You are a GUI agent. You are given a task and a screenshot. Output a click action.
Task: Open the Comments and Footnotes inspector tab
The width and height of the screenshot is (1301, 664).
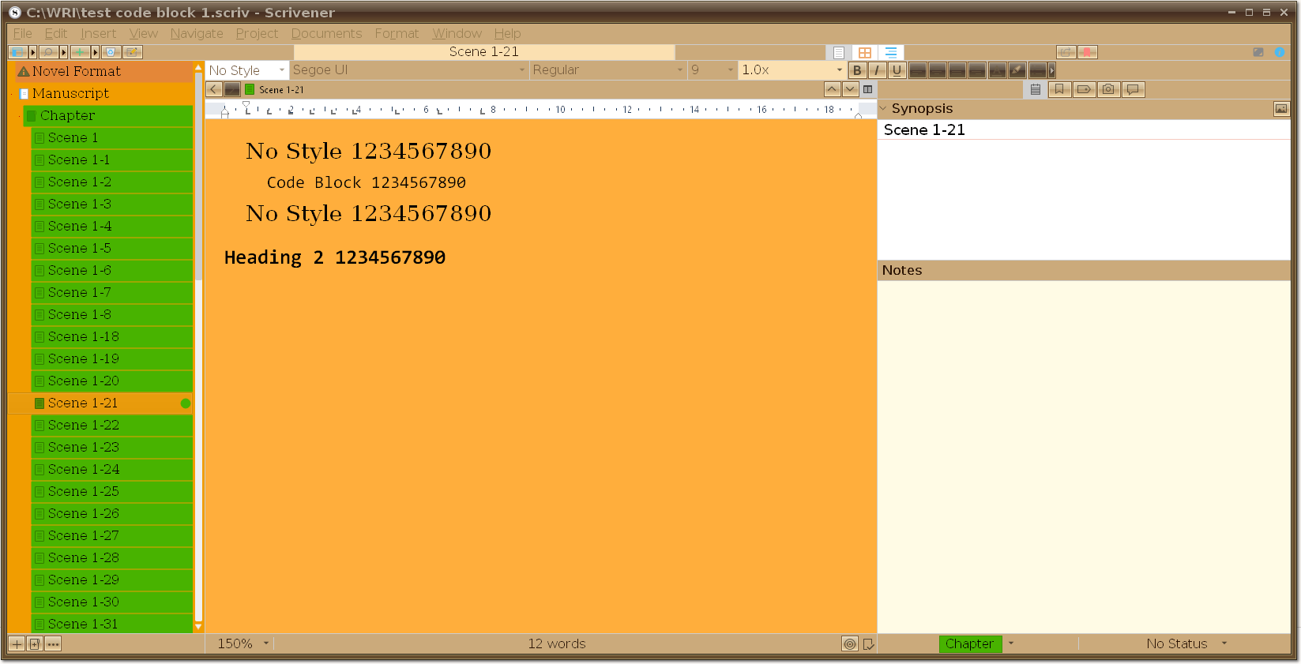(x=1133, y=89)
